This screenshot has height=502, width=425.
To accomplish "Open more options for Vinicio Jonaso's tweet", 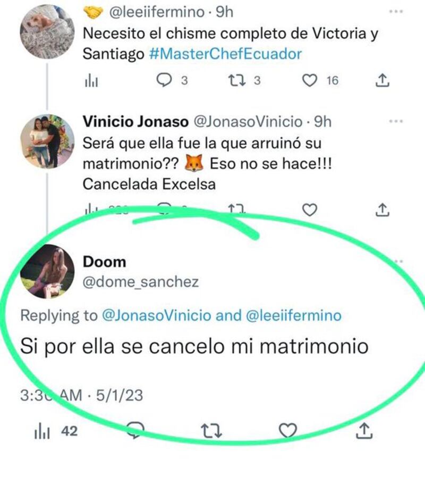I will coord(396,121).
